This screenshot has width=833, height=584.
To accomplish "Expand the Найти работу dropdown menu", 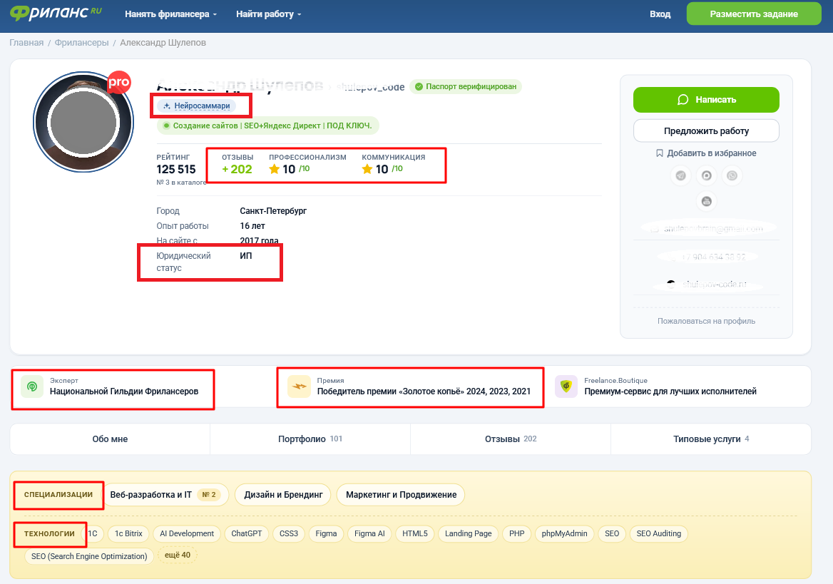I will pos(268,14).
